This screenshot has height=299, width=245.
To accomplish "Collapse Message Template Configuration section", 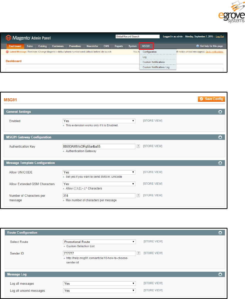I will [x=220, y=163].
